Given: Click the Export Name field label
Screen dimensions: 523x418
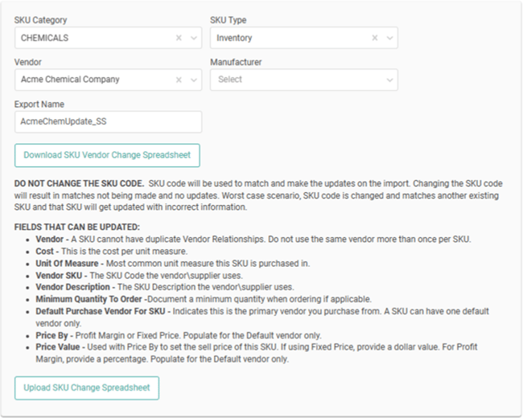Looking at the screenshot, I should (39, 104).
